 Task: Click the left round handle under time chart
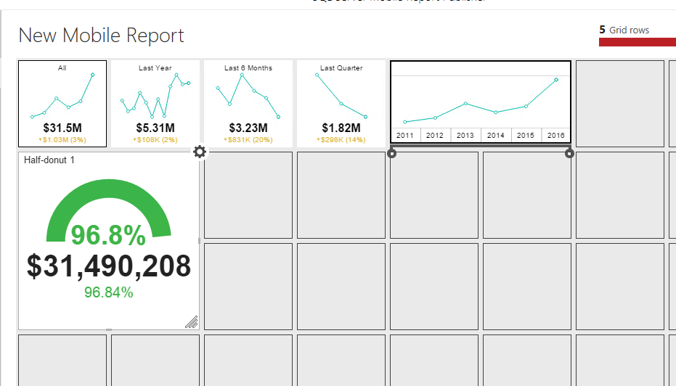(x=393, y=153)
